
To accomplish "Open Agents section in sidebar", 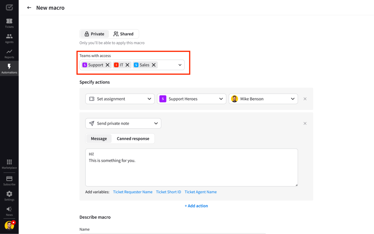I will tap(9, 38).
